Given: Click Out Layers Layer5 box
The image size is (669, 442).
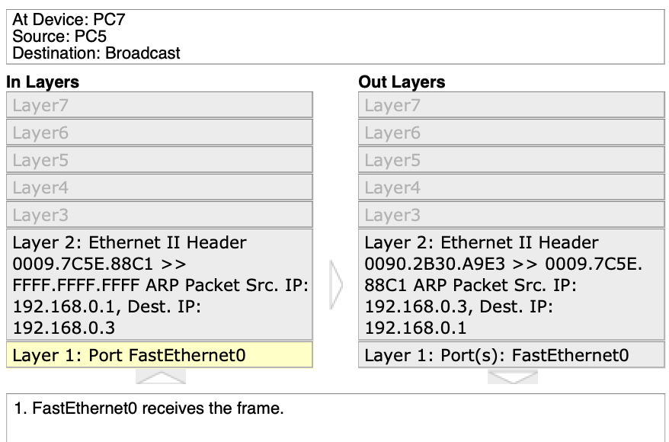Looking at the screenshot, I should click(x=511, y=160).
